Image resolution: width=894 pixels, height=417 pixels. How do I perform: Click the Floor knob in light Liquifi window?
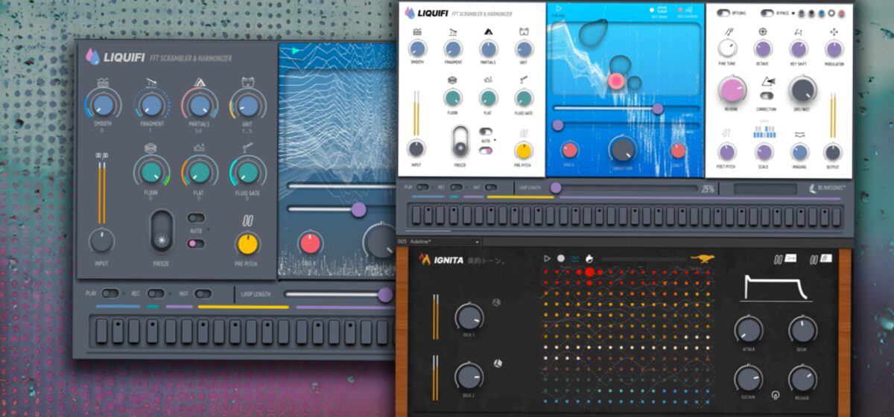click(453, 98)
